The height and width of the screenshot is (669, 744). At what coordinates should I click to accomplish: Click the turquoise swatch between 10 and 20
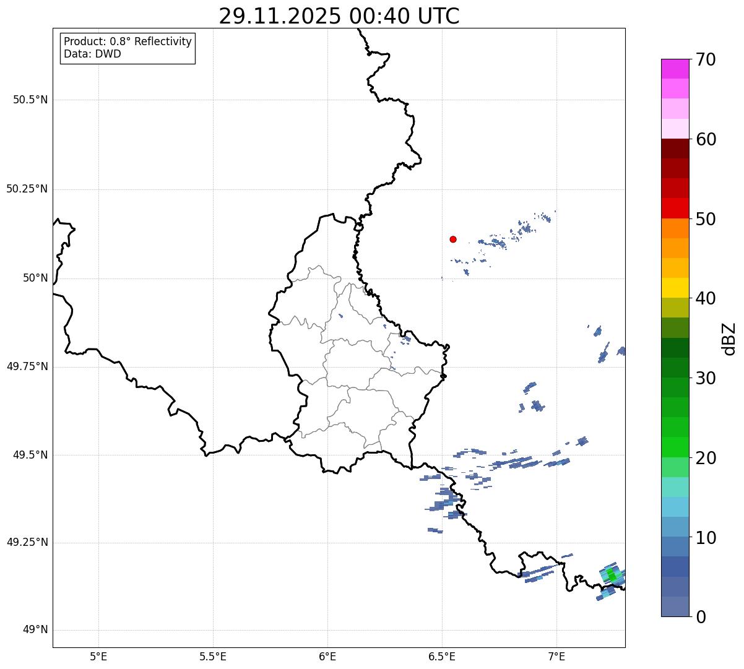click(x=675, y=487)
